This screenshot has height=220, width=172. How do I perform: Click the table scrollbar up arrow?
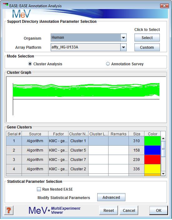point(163,138)
